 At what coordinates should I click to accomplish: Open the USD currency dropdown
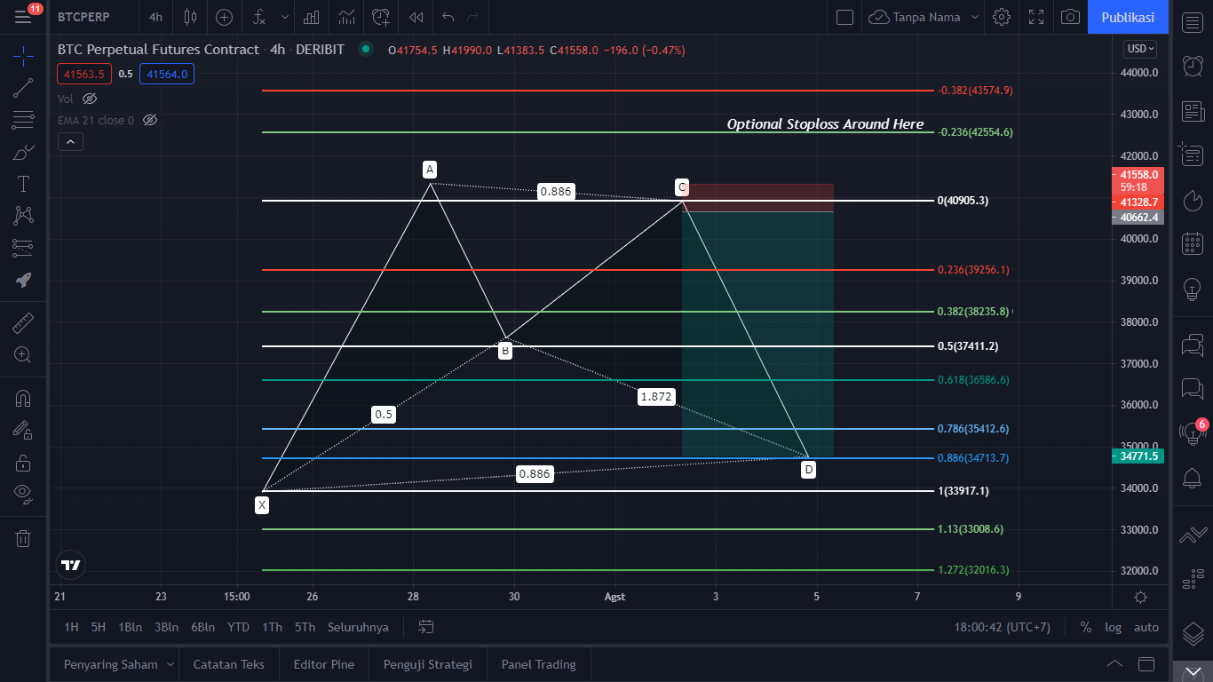click(x=1140, y=49)
